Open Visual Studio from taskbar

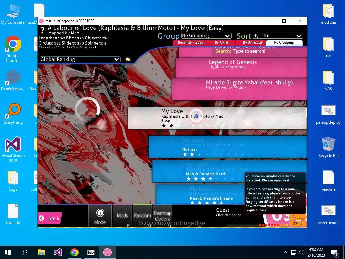coord(58,252)
